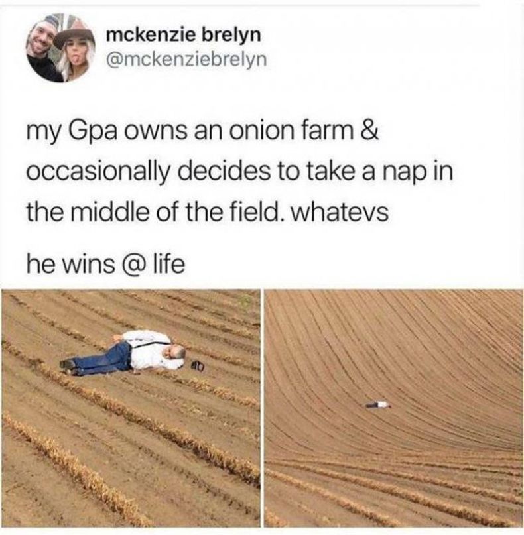Open the right wide-field photo
Viewport: 524px width, 535px height.
394,408
